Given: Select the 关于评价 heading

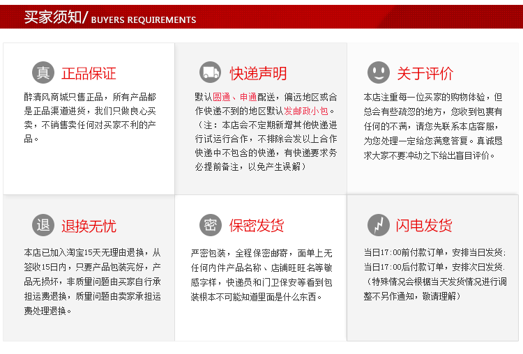Looking at the screenshot, I should (x=425, y=73).
